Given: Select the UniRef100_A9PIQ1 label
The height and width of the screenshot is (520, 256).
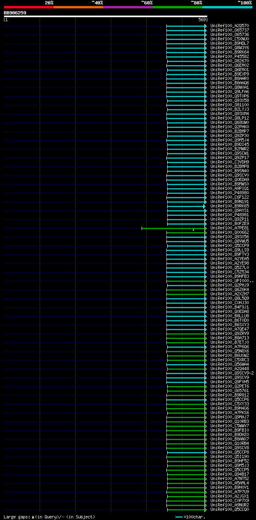Looking at the screenshot, I should (x=230, y=188).
